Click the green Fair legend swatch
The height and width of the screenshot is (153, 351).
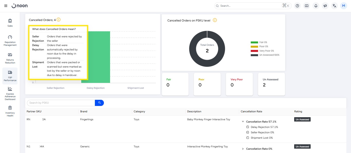[254, 42]
